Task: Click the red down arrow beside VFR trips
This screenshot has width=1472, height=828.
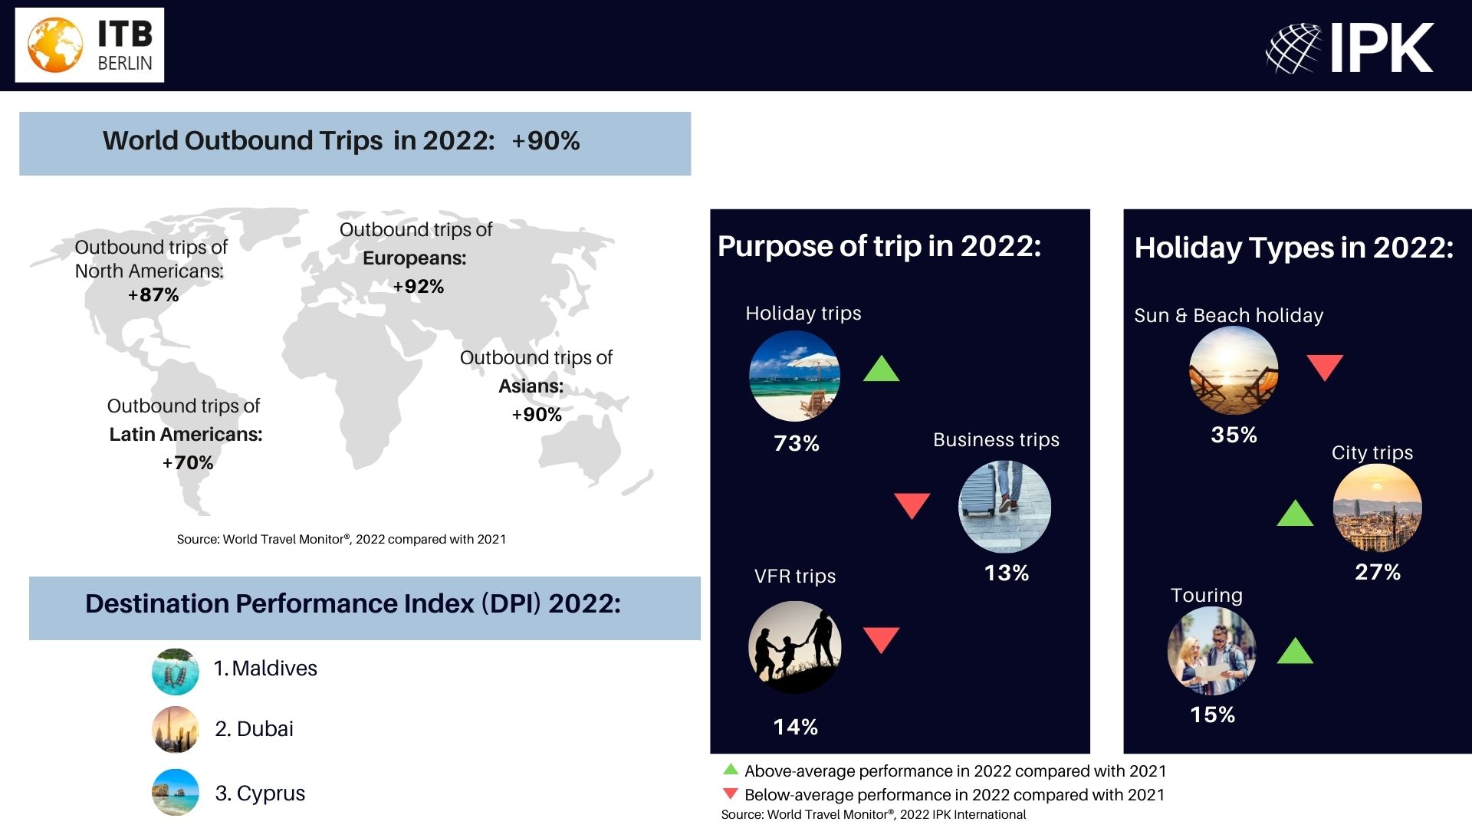Action: 881,639
